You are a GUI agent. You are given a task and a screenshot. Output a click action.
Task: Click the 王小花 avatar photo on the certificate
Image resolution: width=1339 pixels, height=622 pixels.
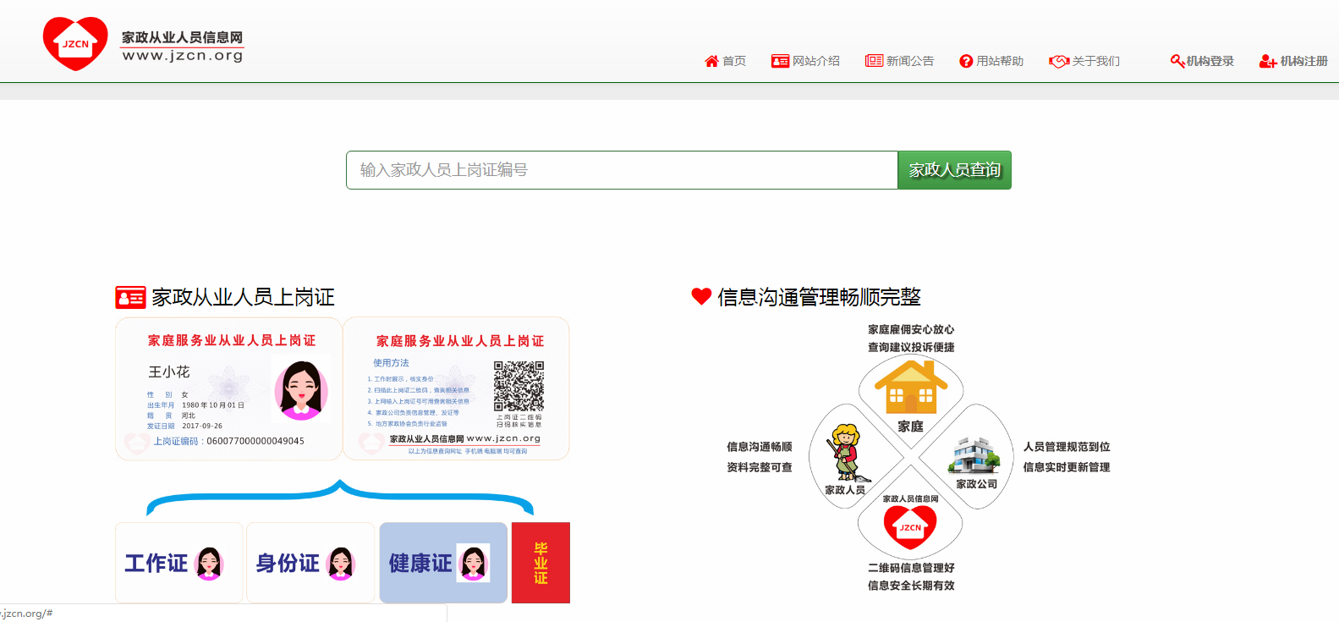pos(301,389)
